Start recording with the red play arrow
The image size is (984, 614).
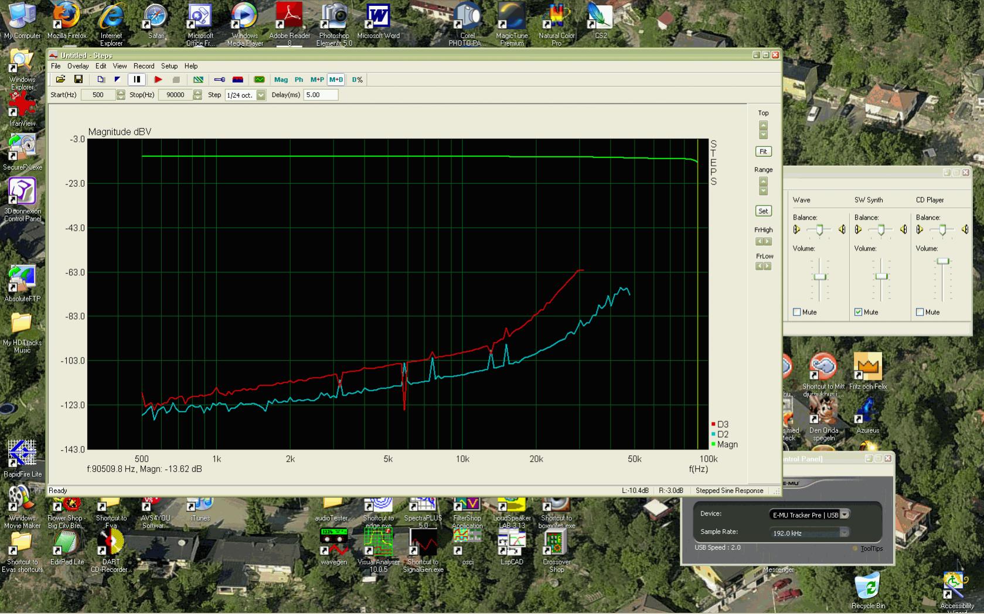point(158,80)
